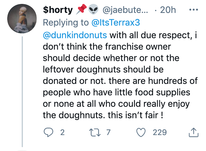Click the red pushpin emoji

click(x=82, y=10)
